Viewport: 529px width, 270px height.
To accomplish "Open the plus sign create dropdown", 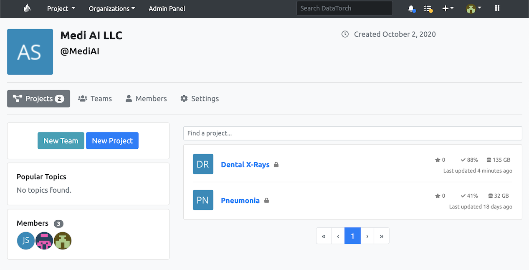I will (x=448, y=8).
